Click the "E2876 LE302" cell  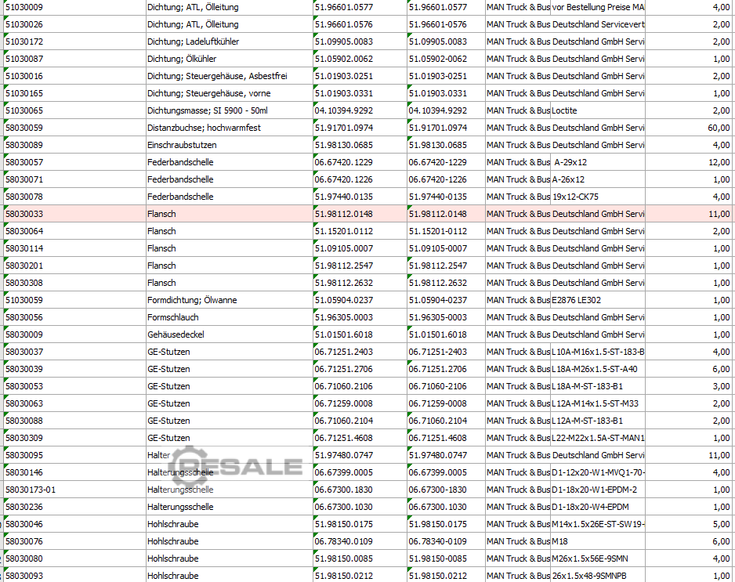(577, 300)
